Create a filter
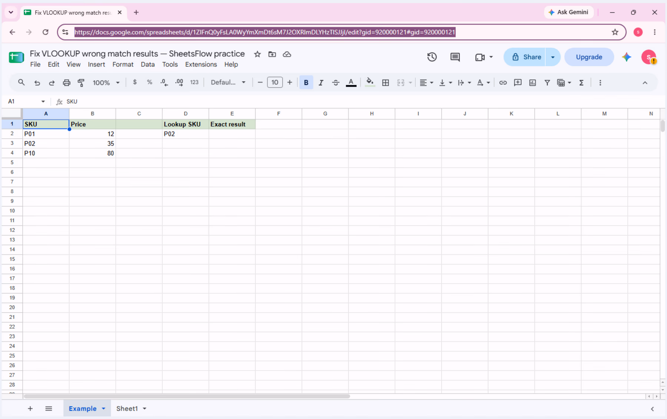667x419 pixels. tap(547, 82)
